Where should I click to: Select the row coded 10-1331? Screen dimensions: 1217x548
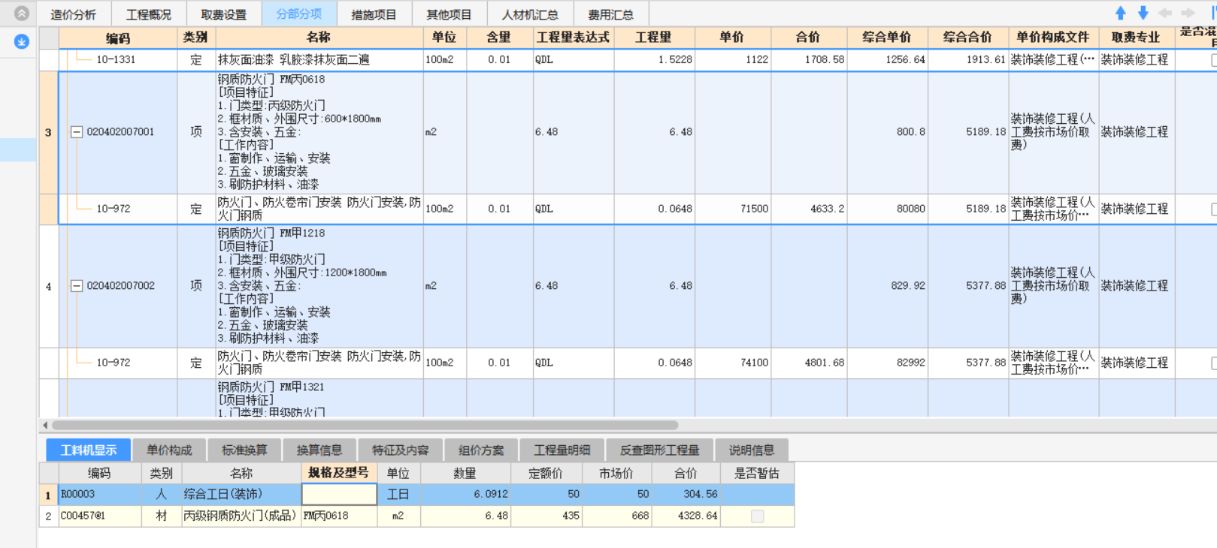(116, 59)
